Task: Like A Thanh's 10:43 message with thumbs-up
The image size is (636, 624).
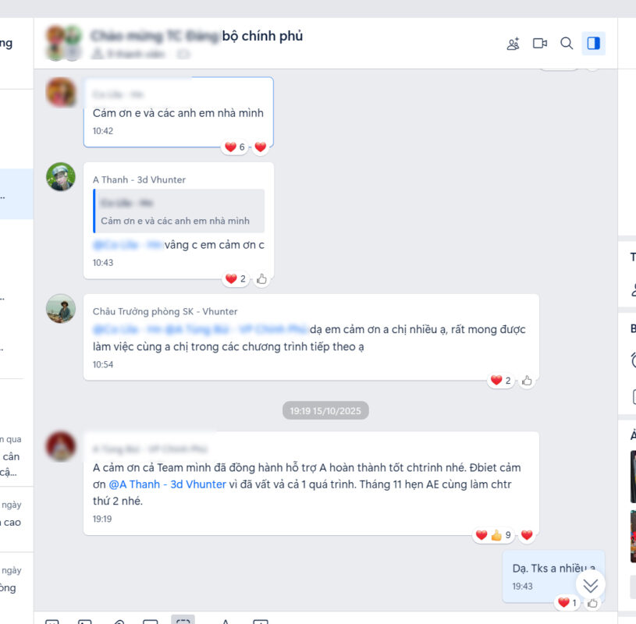Action: [261, 279]
